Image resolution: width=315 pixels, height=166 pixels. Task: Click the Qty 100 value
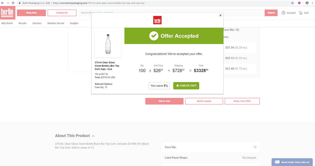142,70
